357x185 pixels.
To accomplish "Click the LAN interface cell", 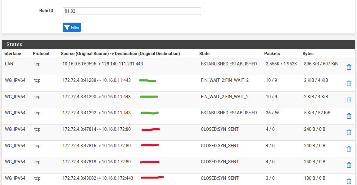I will tap(9, 64).
